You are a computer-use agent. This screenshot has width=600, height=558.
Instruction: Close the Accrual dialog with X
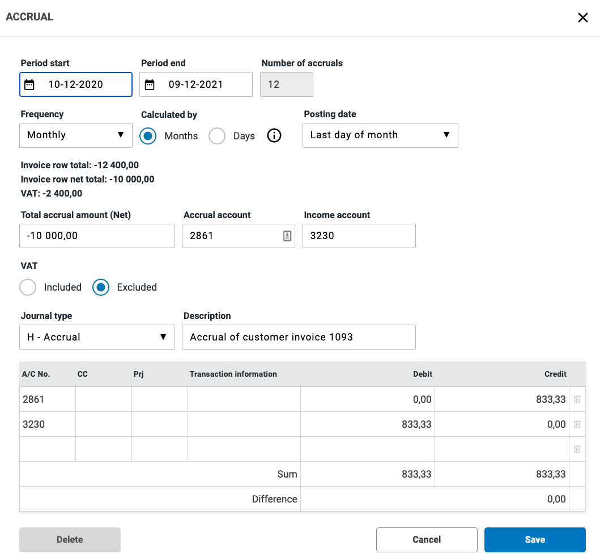tap(582, 18)
